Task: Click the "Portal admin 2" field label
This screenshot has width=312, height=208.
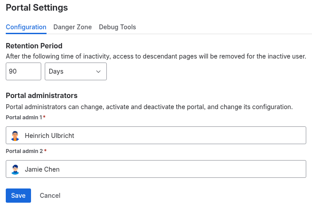Action: 24,151
